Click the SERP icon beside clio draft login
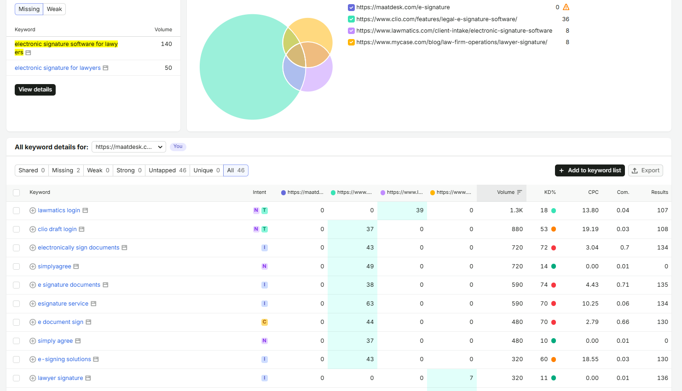 point(81,229)
